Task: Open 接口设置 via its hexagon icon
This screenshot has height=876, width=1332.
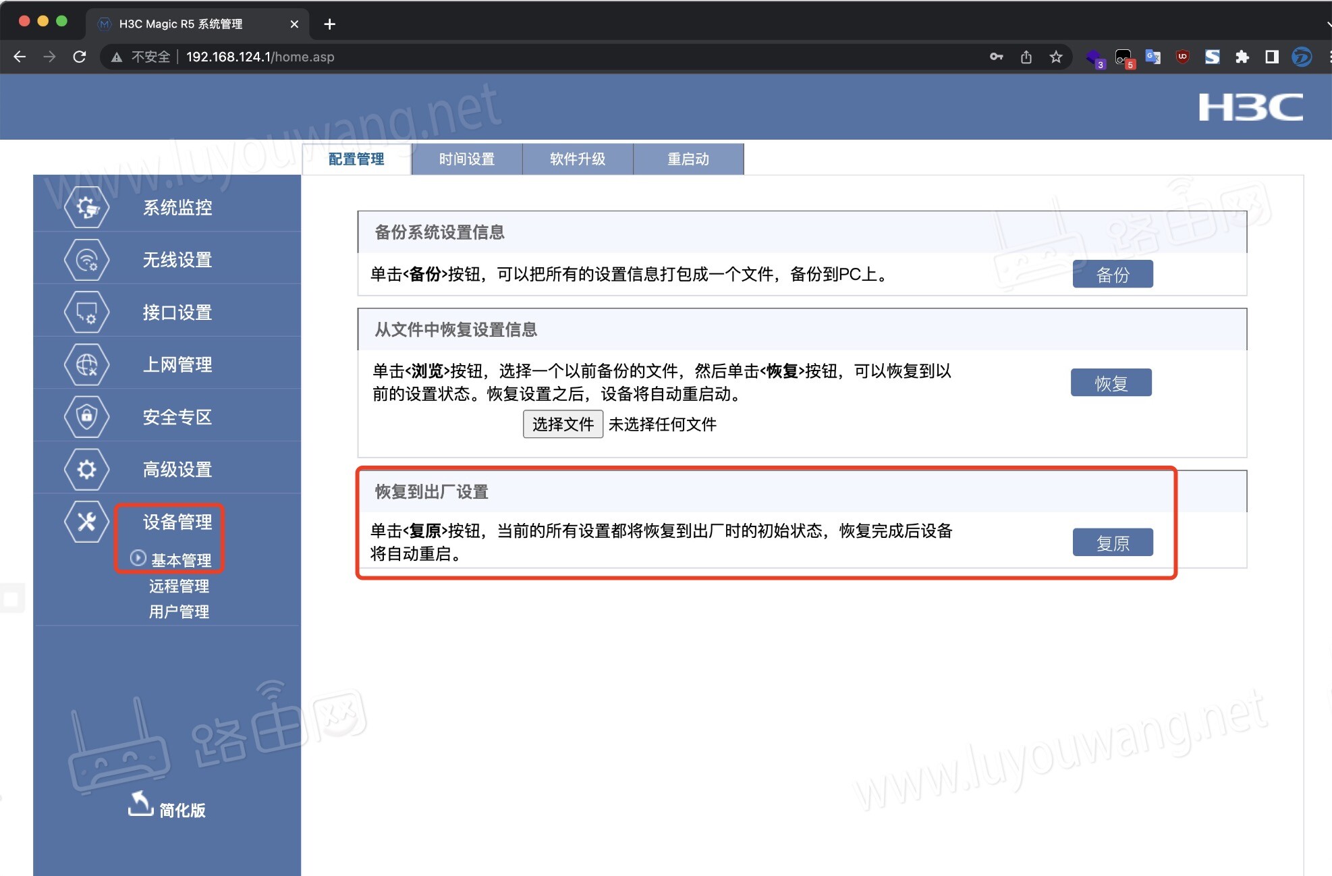Action: 86,311
